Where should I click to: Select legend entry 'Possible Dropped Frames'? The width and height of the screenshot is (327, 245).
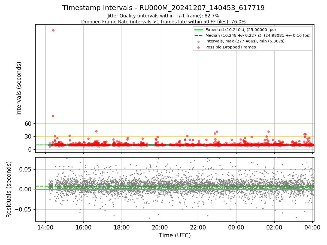tap(231, 47)
